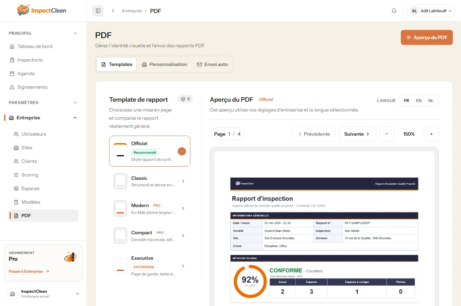Image resolution: width=461 pixels, height=306 pixels.
Task: Select Classic template chevron
Action: [183, 181]
